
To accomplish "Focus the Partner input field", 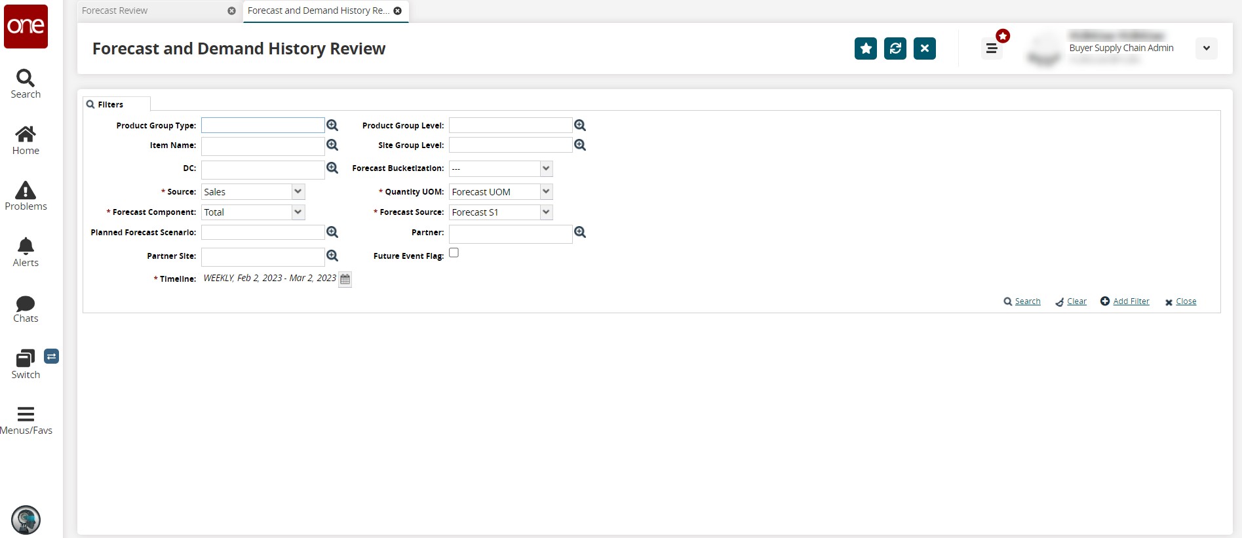I will click(x=511, y=234).
